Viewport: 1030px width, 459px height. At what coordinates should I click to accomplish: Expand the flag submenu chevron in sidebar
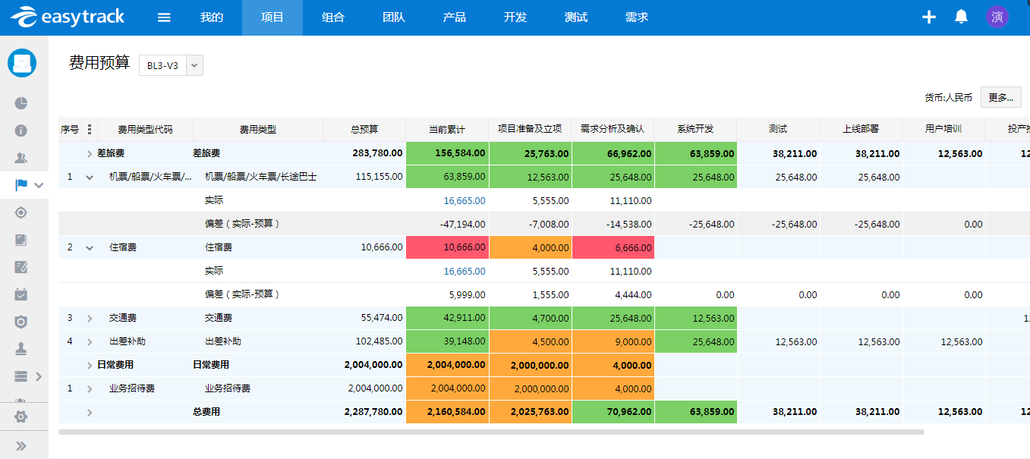click(x=39, y=185)
